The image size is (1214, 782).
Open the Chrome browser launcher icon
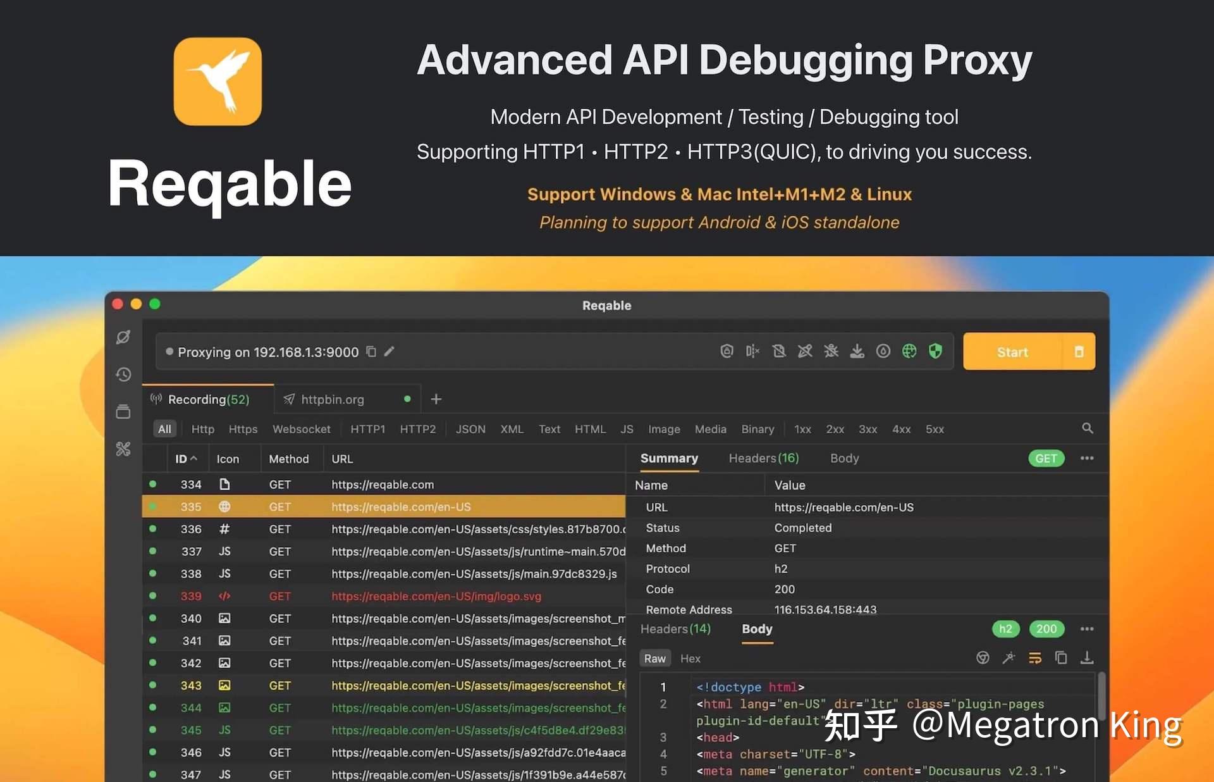[x=984, y=658]
